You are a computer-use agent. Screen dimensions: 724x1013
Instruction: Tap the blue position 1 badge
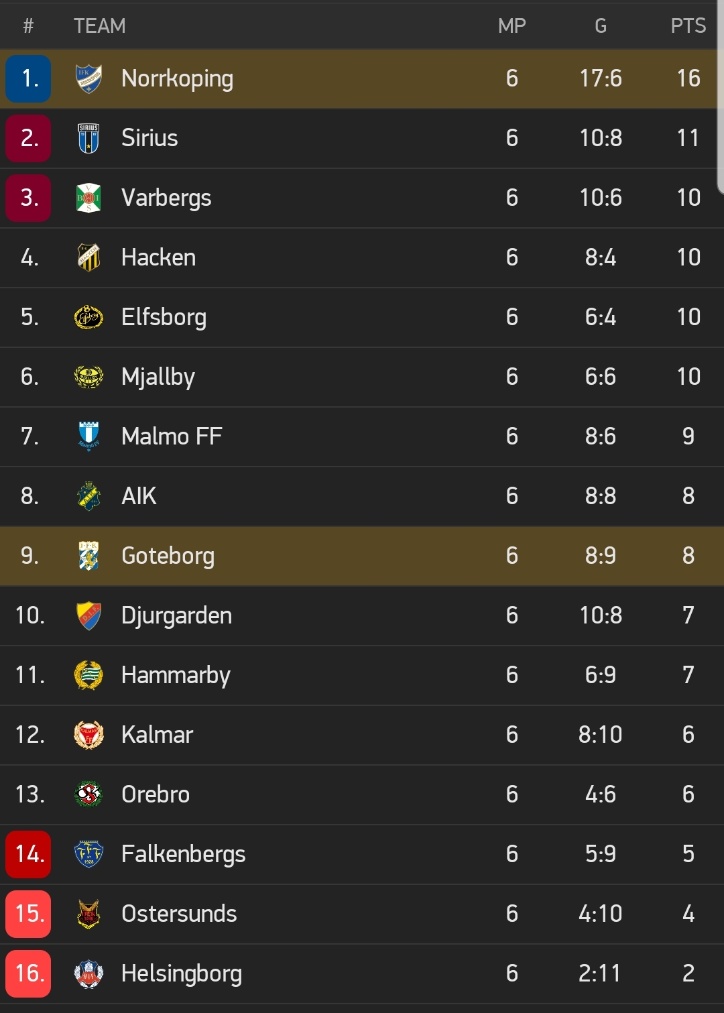[28, 78]
